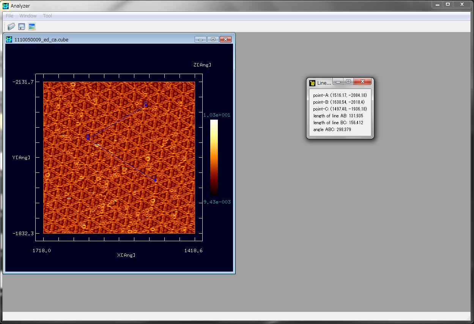The height and width of the screenshot is (324, 474).
Task: Click the Z color scale bar
Action: tap(214, 157)
